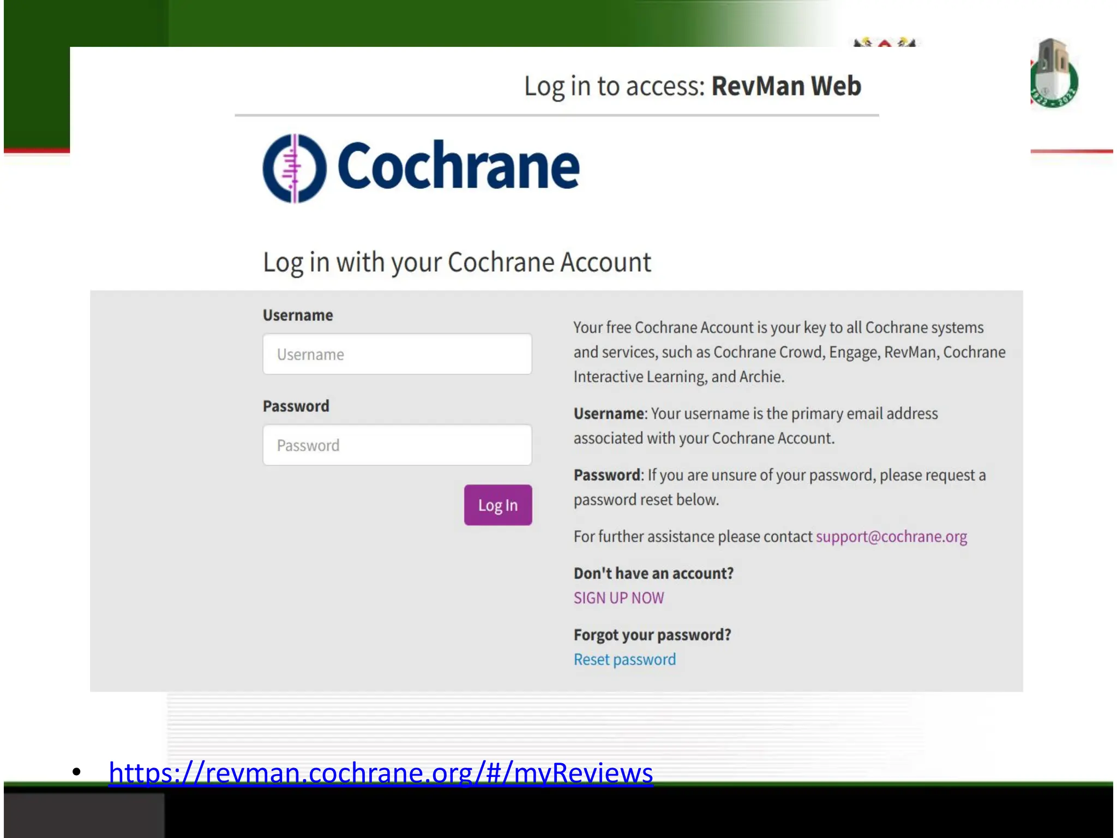Follow the SIGN UP NOW link
Screen dimensions: 1117x838
pyautogui.click(x=618, y=598)
